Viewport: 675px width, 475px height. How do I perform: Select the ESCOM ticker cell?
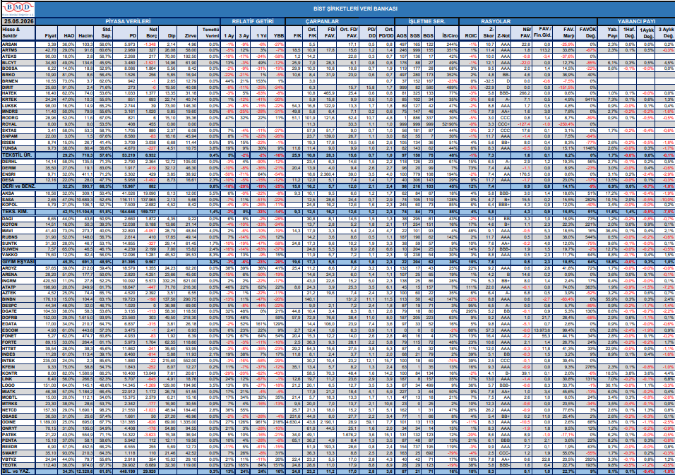18,330
